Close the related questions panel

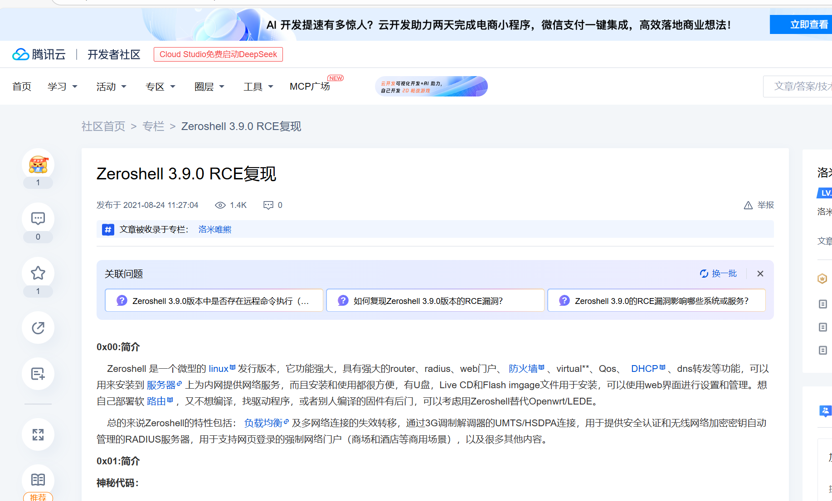tap(760, 274)
